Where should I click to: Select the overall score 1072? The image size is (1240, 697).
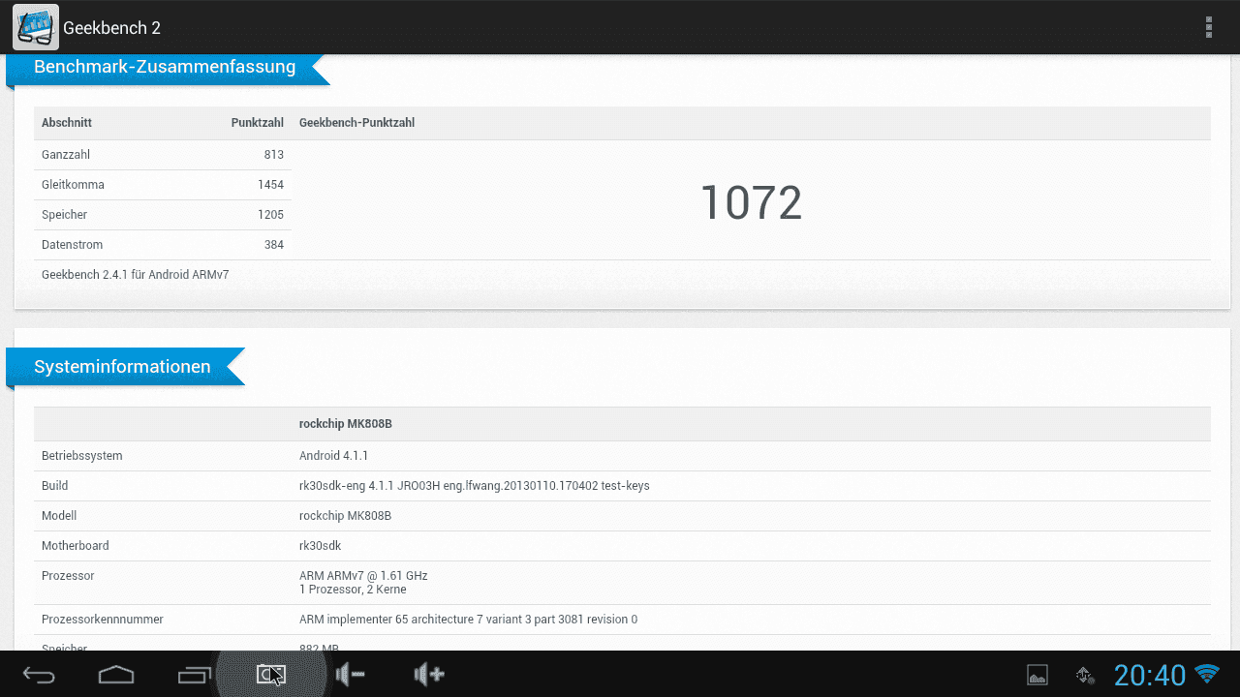coord(751,202)
